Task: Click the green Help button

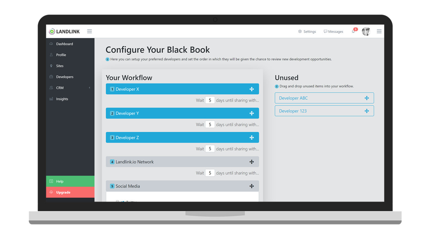Action: click(70, 181)
